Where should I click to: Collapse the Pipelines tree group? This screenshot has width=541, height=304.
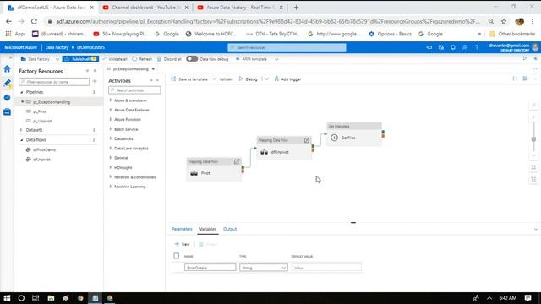22,92
